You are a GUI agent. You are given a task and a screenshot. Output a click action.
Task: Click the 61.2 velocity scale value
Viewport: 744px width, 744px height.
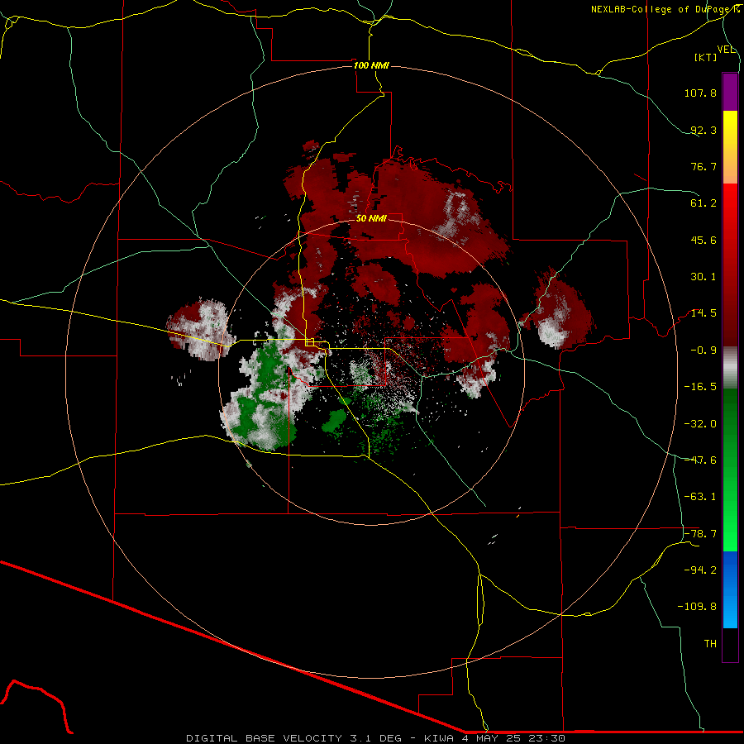pyautogui.click(x=703, y=203)
